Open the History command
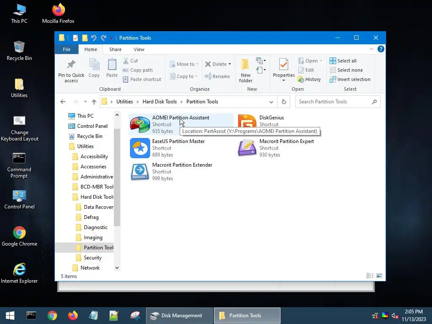 pyautogui.click(x=309, y=79)
